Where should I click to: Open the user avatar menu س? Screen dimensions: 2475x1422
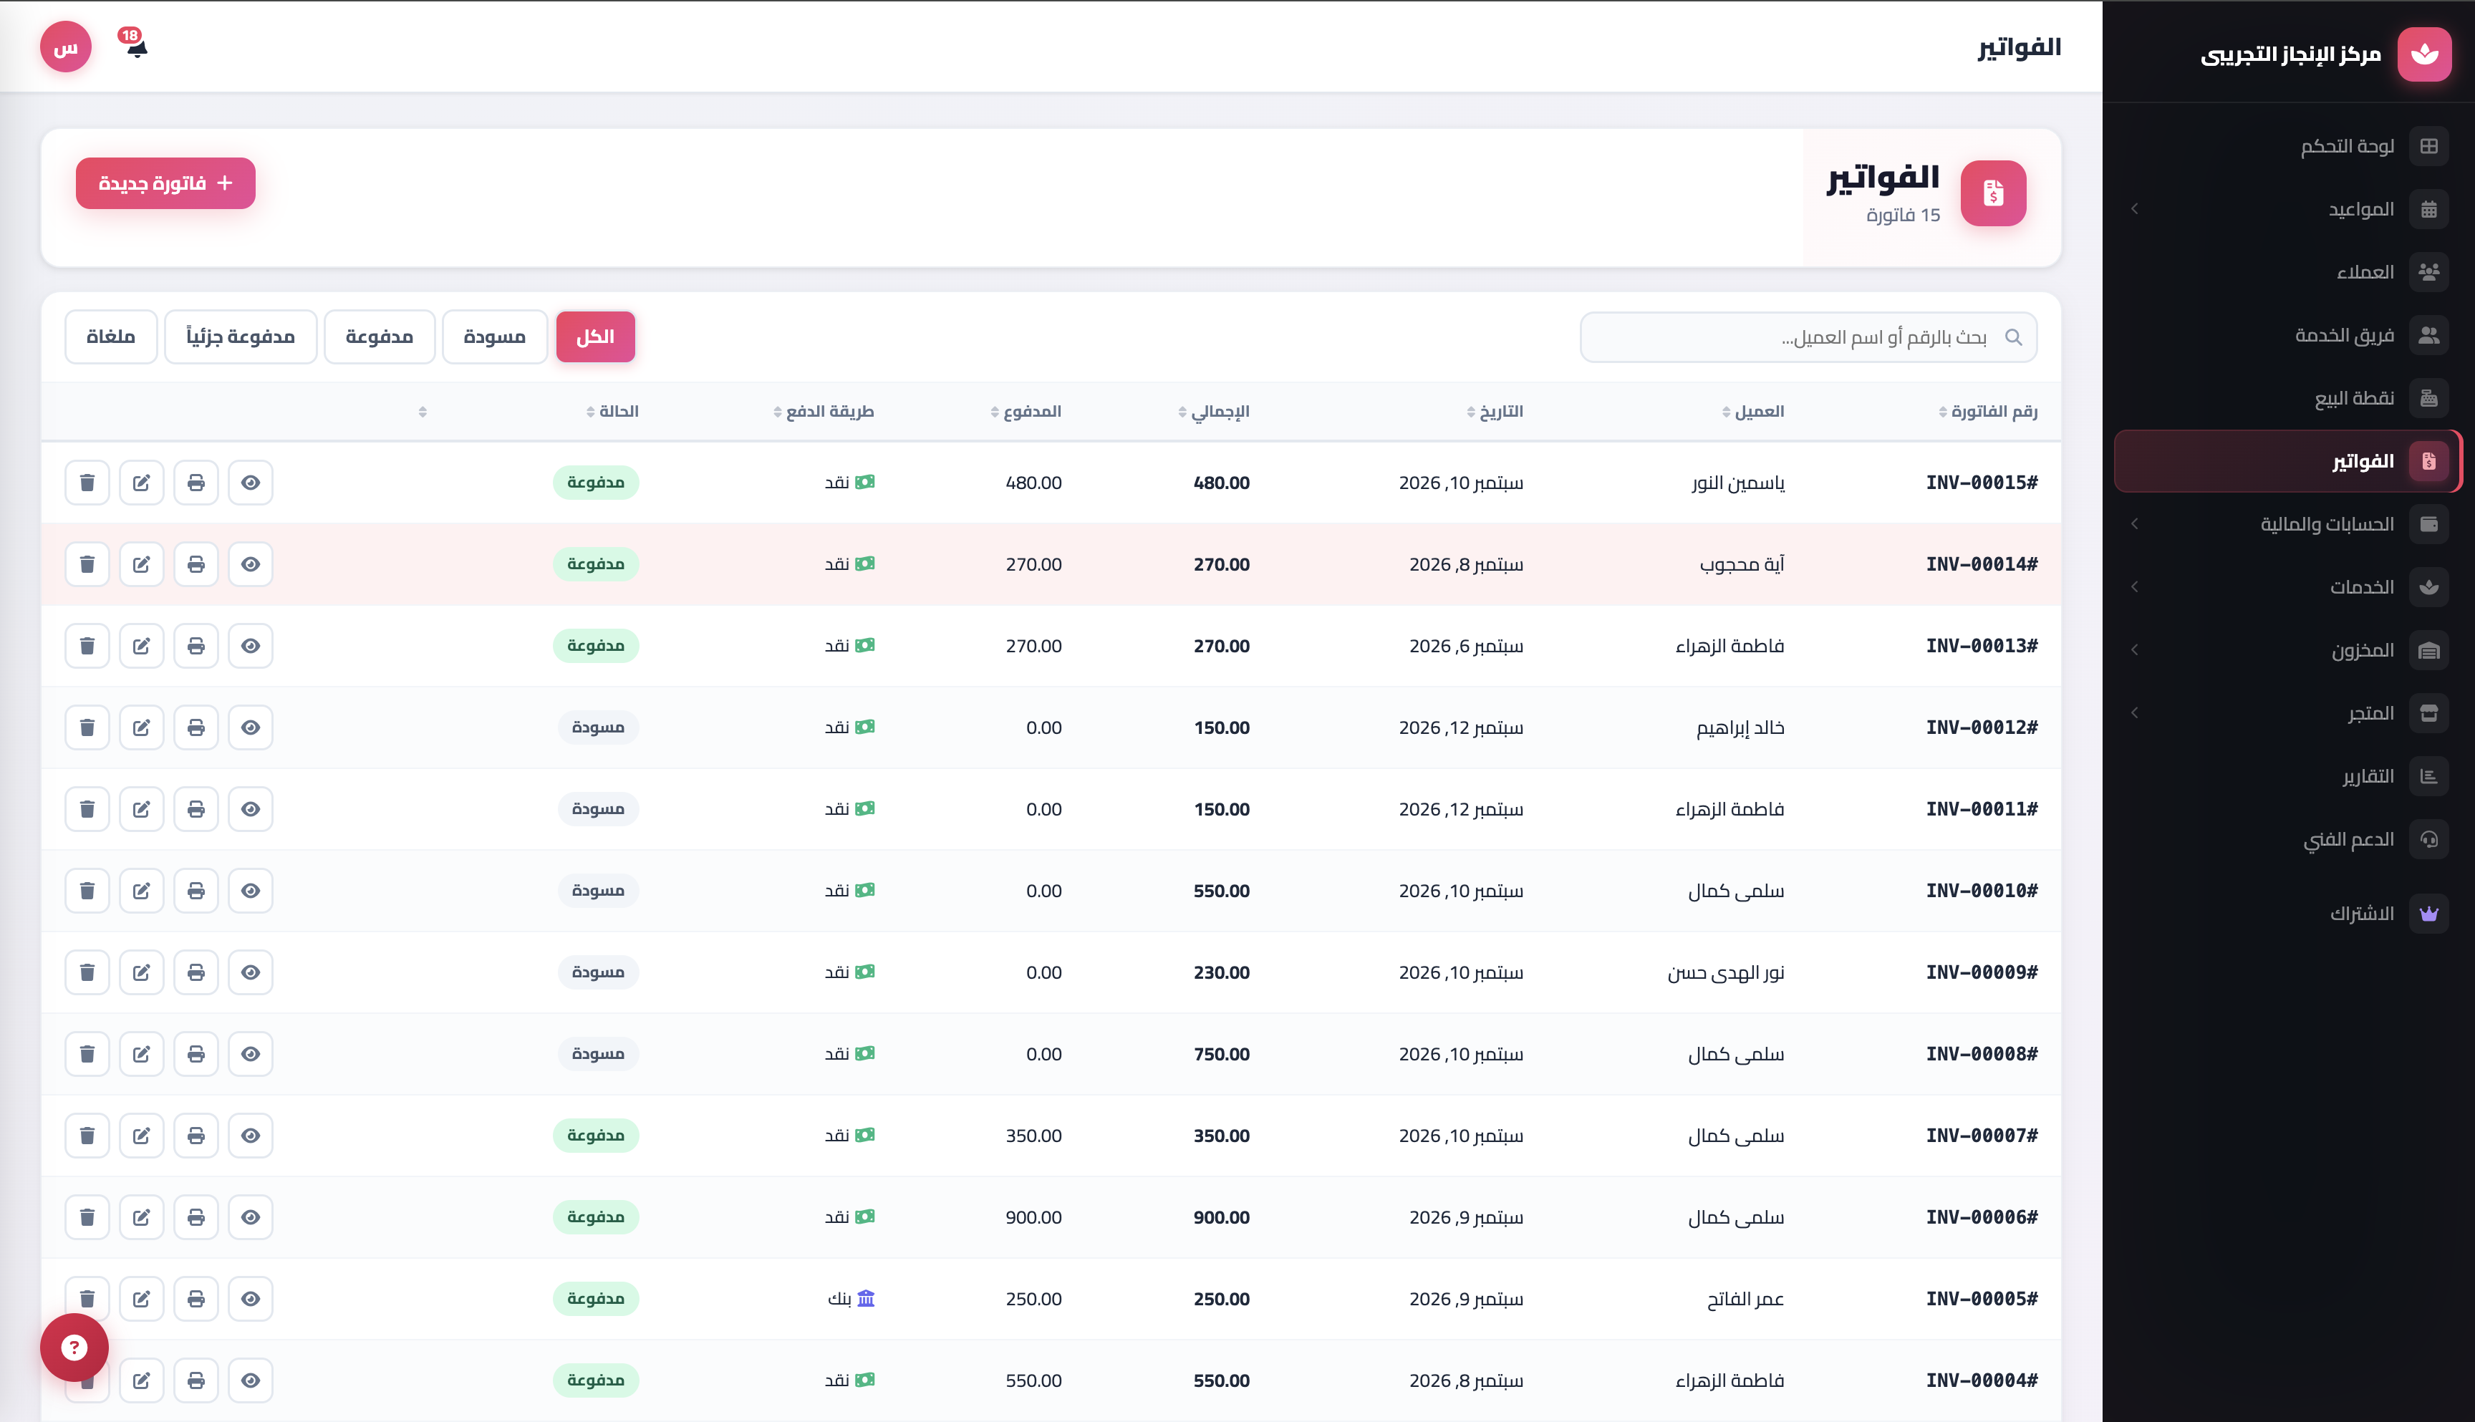[x=65, y=46]
